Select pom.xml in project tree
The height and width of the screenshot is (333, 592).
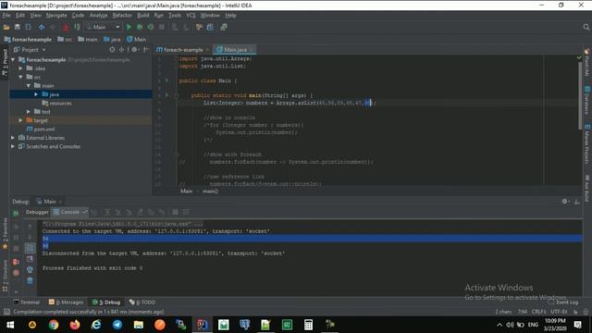coord(41,129)
